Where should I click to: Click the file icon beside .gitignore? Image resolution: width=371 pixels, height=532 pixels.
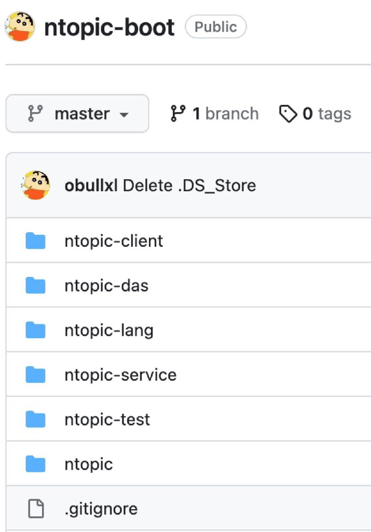(x=36, y=509)
